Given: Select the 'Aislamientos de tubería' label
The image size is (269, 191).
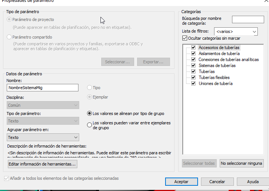Looking at the screenshot, I should (x=219, y=54).
